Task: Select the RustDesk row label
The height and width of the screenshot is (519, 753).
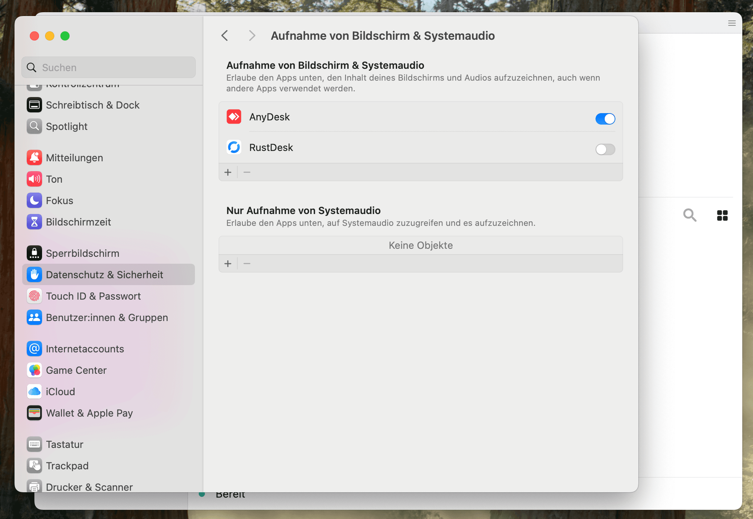Action: [x=271, y=148]
